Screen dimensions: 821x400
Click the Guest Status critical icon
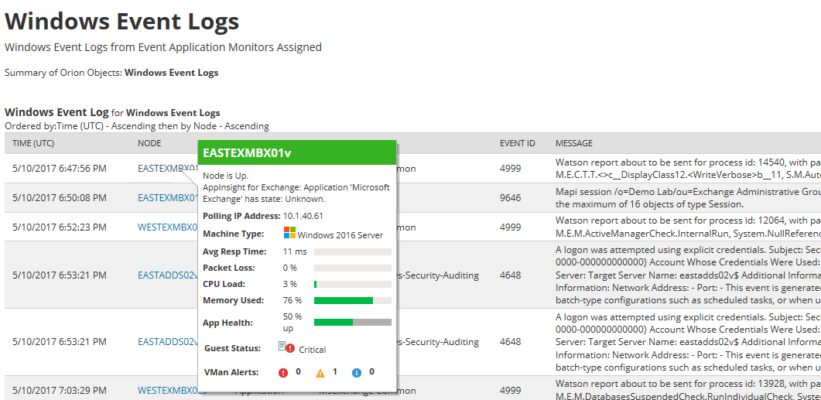pos(286,347)
